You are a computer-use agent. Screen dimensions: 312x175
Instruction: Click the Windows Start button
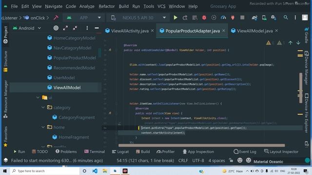point(5,171)
